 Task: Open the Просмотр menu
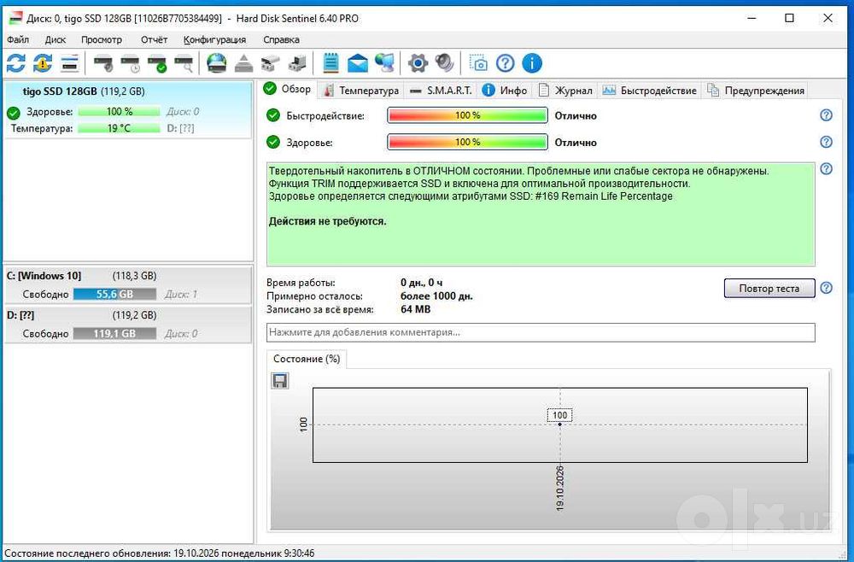click(x=102, y=40)
